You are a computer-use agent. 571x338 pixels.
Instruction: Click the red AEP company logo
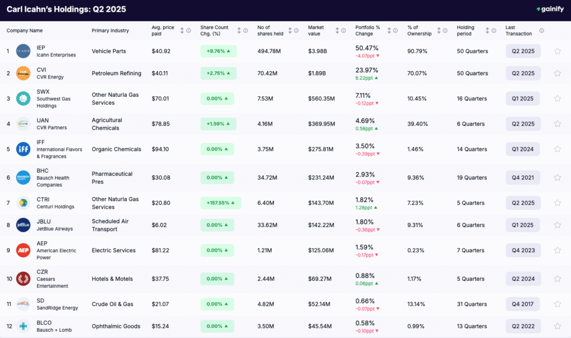(23, 250)
